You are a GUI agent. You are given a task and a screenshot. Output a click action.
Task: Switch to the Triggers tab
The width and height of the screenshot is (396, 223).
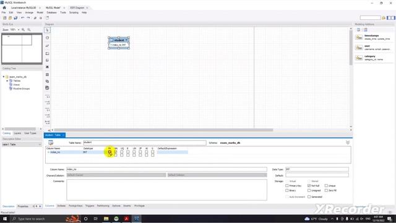tap(90, 206)
